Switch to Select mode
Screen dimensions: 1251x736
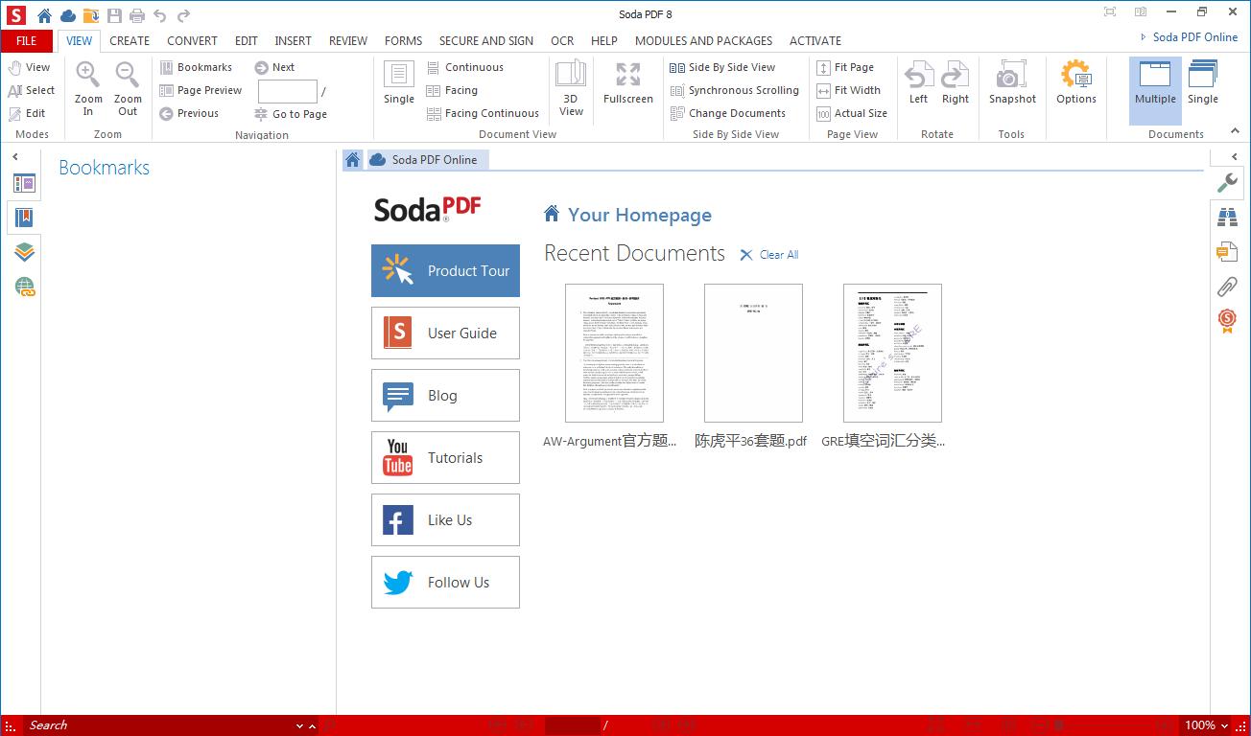(x=31, y=90)
